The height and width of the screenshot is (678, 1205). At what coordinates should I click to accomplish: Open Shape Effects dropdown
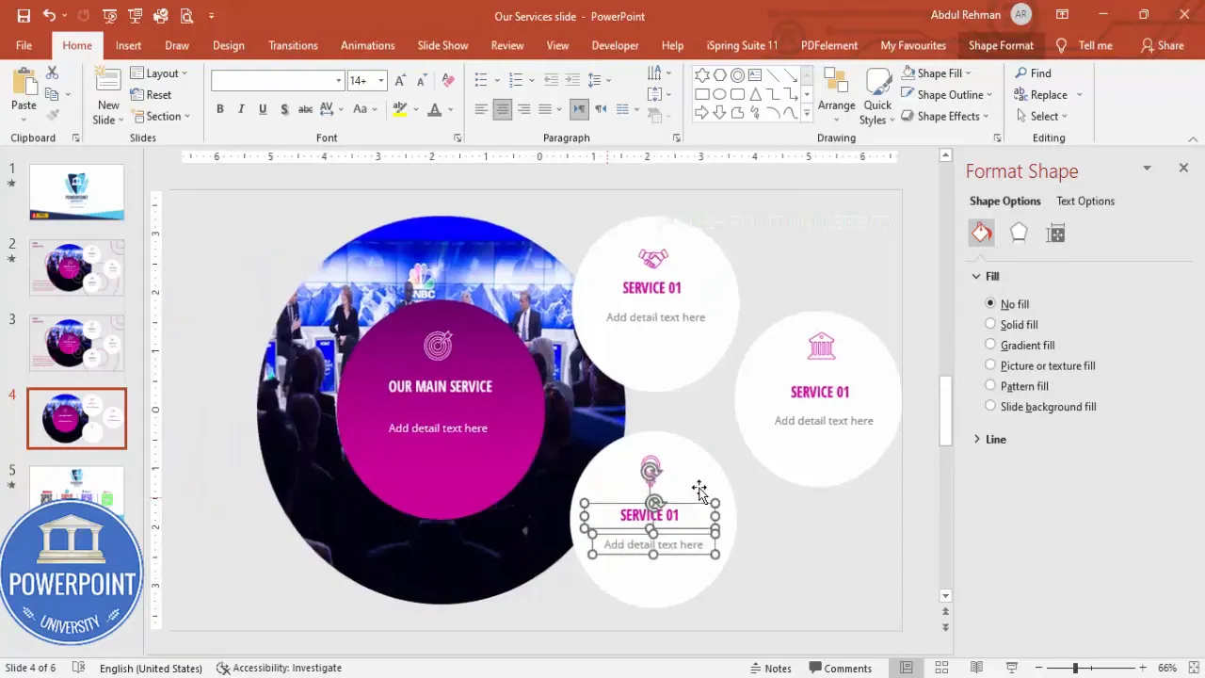pyautogui.click(x=945, y=116)
